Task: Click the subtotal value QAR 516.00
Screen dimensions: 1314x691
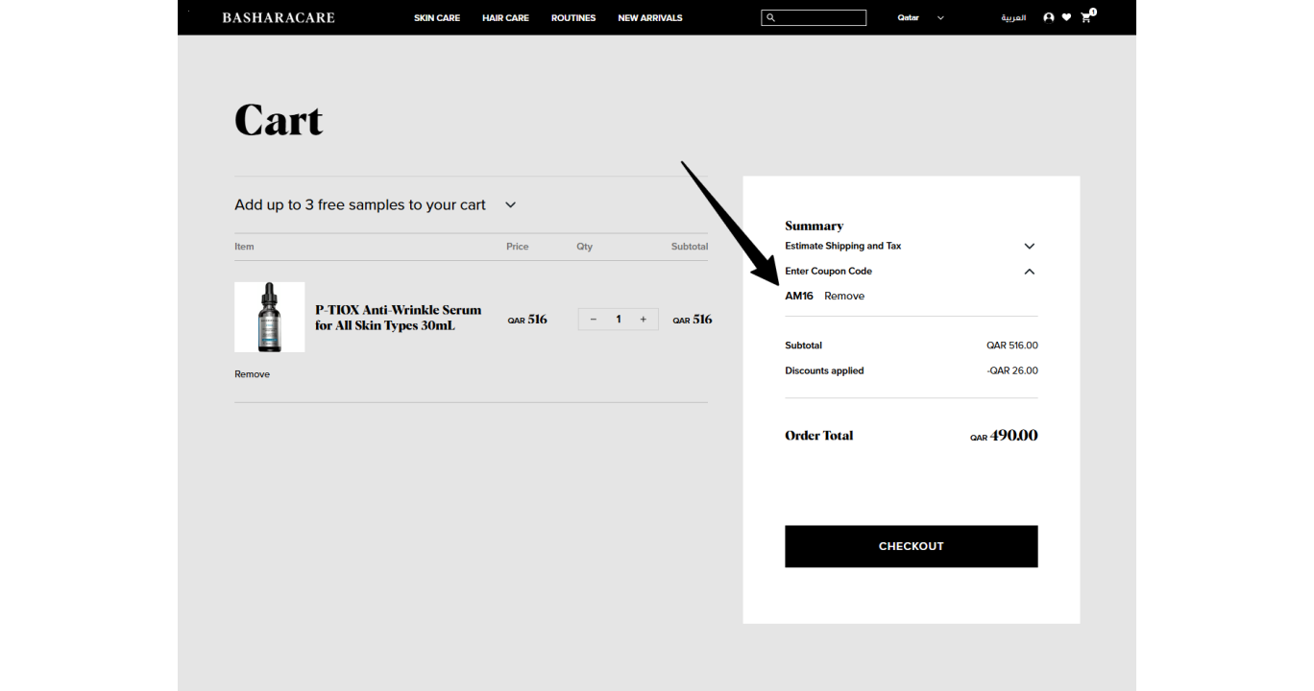Action: pos(1012,345)
